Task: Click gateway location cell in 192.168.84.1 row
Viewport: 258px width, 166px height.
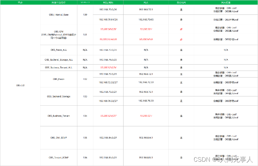Action: coord(226,138)
